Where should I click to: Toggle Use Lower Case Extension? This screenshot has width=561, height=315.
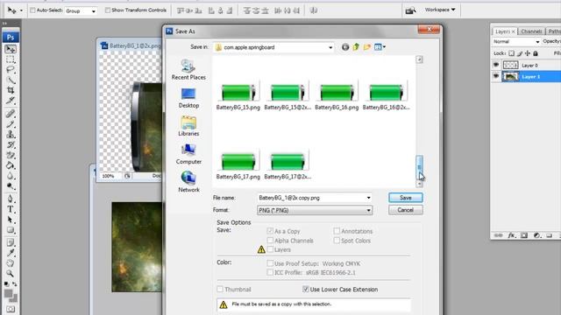point(305,290)
